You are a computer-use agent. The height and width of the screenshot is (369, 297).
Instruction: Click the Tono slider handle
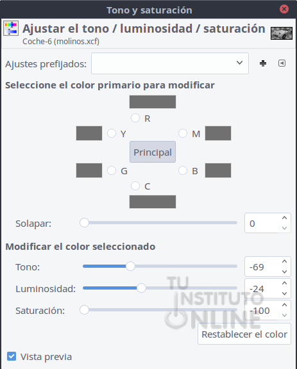(130, 266)
